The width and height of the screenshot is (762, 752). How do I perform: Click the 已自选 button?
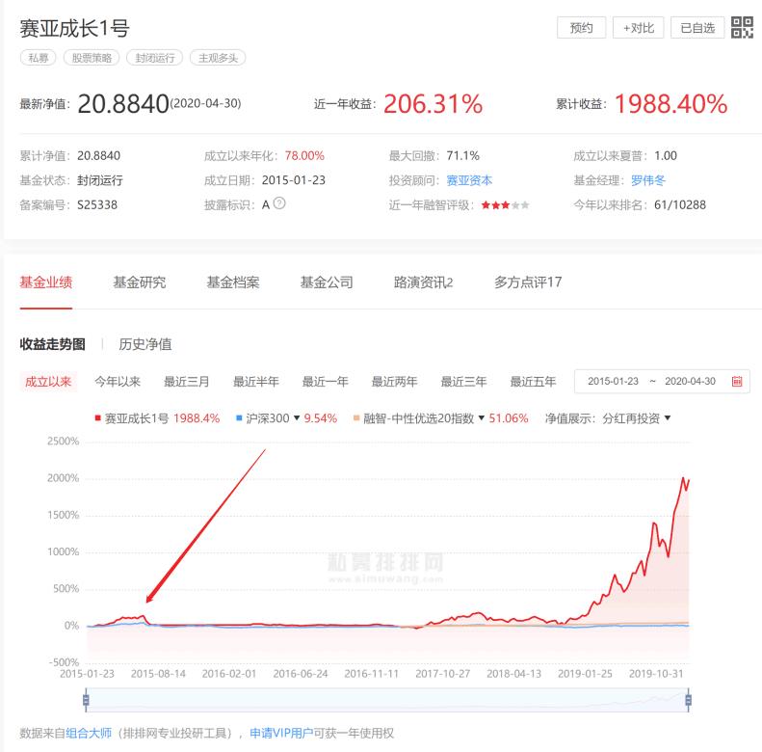coord(697,28)
